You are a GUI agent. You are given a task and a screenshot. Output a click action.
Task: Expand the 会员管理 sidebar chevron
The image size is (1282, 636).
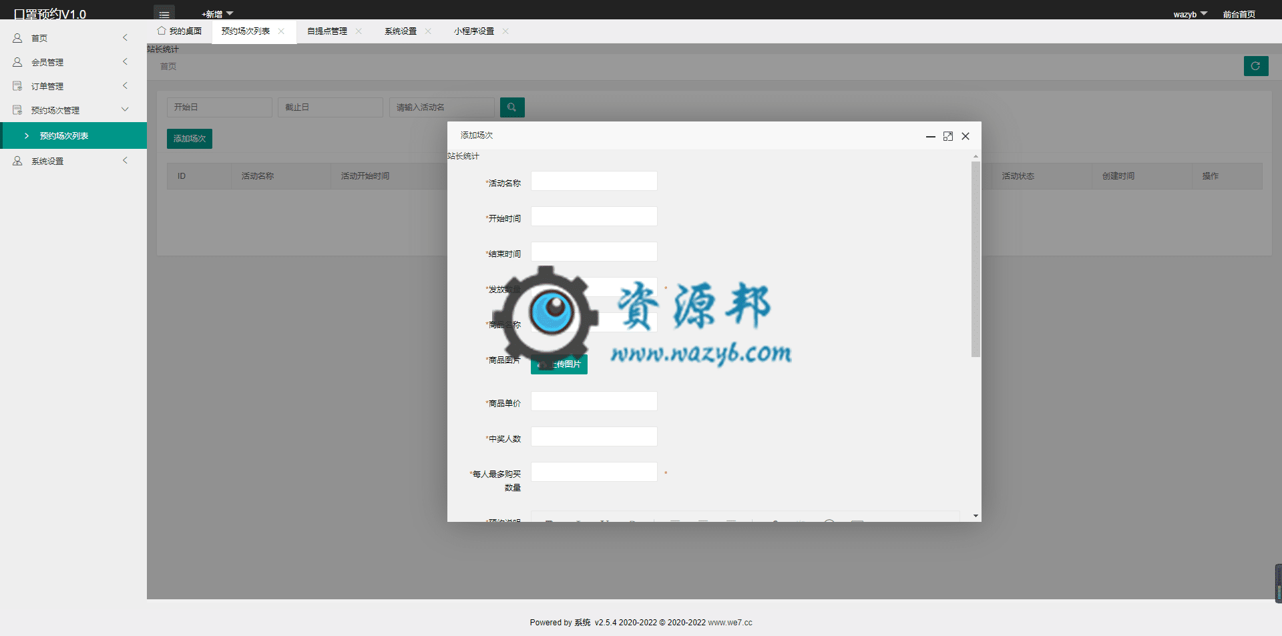pos(125,61)
